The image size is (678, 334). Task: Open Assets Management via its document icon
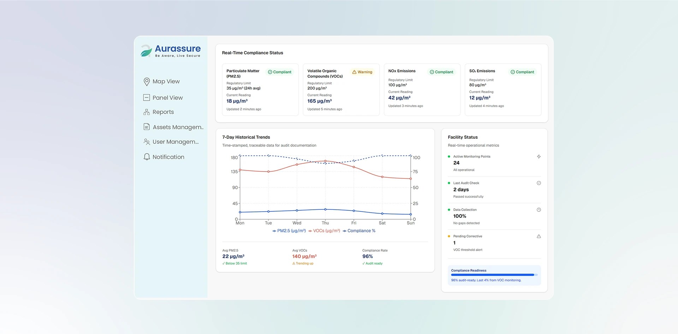coord(147,126)
